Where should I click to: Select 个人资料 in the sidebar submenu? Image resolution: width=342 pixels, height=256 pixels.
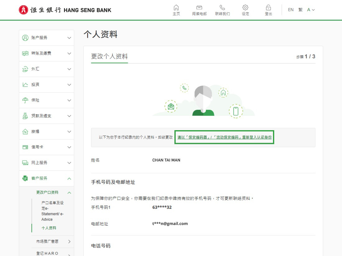pyautogui.click(x=49, y=228)
